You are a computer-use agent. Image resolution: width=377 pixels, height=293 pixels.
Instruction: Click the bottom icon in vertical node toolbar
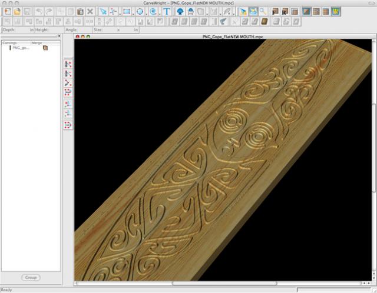click(68, 125)
